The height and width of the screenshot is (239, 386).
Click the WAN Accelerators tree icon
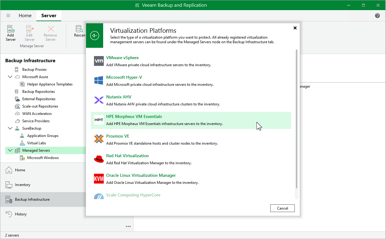(17, 114)
